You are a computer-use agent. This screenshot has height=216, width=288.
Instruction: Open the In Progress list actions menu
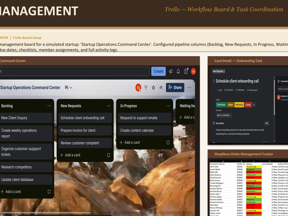click(x=168, y=106)
